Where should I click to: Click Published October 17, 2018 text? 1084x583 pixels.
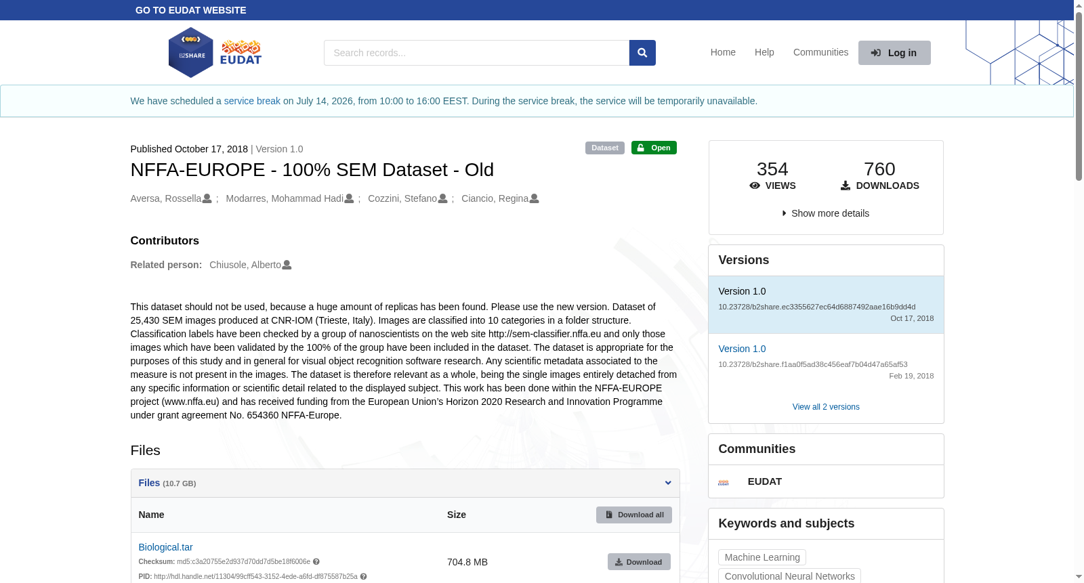189,149
